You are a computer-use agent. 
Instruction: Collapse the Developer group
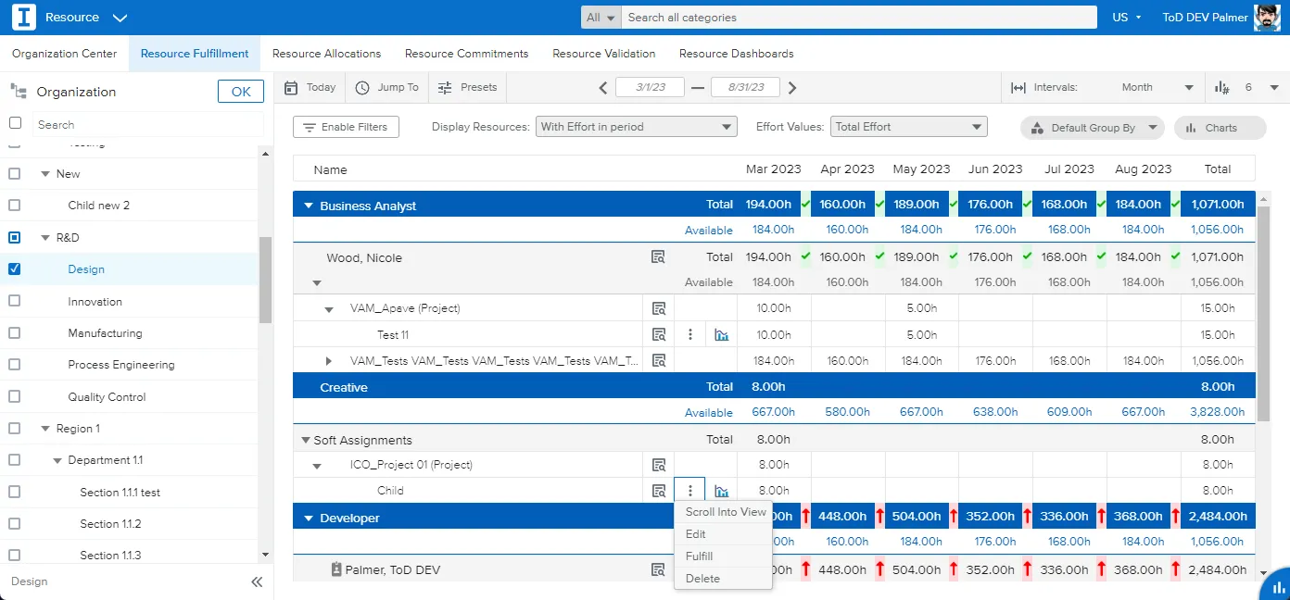(x=309, y=518)
